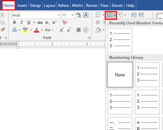
Task: Toggle Strikethrough formatting
Action: (40, 22)
